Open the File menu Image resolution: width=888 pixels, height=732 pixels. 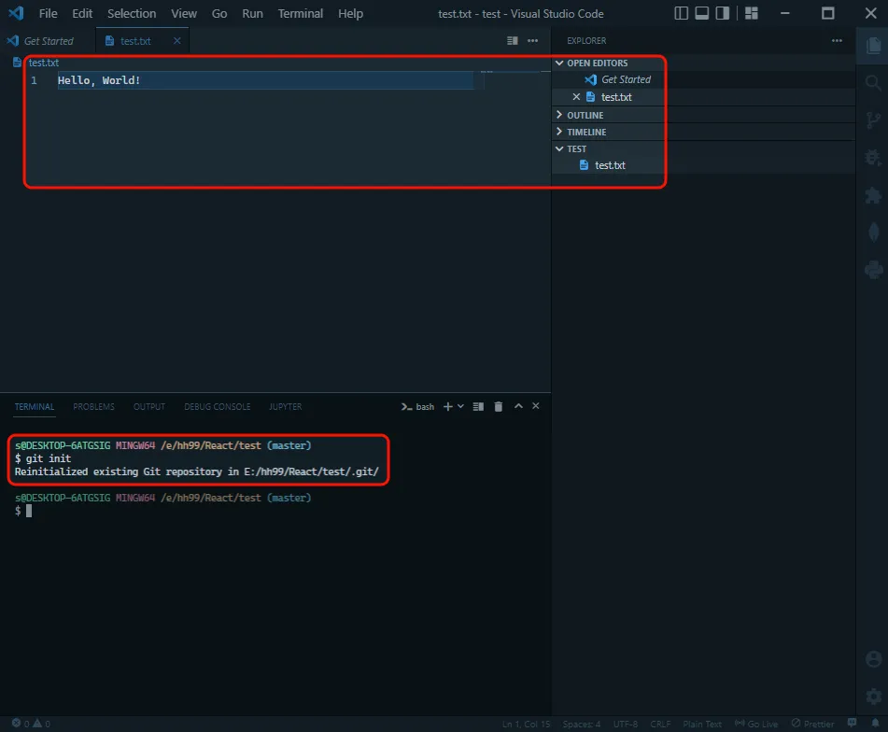49,14
